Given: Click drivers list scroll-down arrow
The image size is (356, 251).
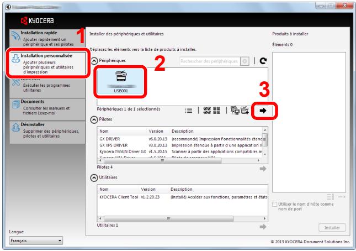Looking at the screenshot, I should (x=265, y=154).
